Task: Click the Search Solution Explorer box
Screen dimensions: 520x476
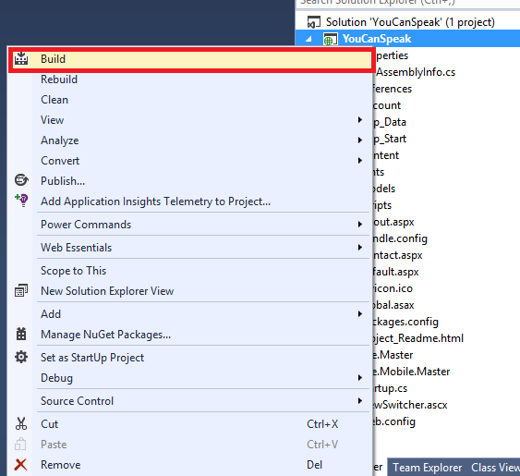Action: point(408,4)
